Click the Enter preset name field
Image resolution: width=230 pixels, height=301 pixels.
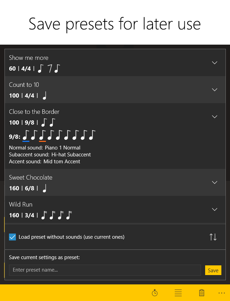[x=105, y=270]
